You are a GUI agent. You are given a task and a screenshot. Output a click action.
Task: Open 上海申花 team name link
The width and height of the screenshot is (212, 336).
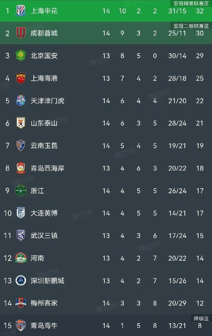44,11
